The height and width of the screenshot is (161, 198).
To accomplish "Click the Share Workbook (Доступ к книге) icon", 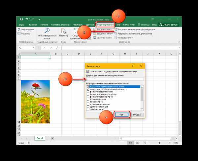I will (95, 38).
